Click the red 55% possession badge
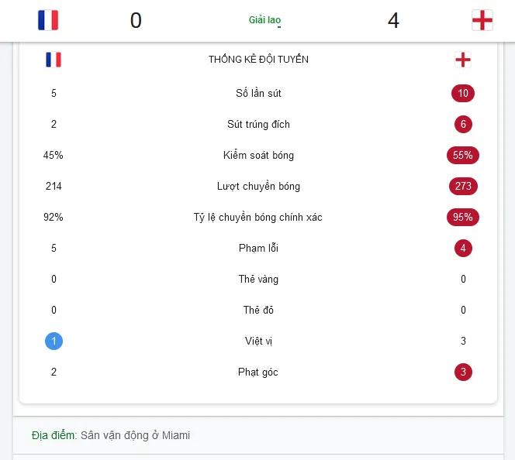This screenshot has height=460, width=515. pos(463,155)
